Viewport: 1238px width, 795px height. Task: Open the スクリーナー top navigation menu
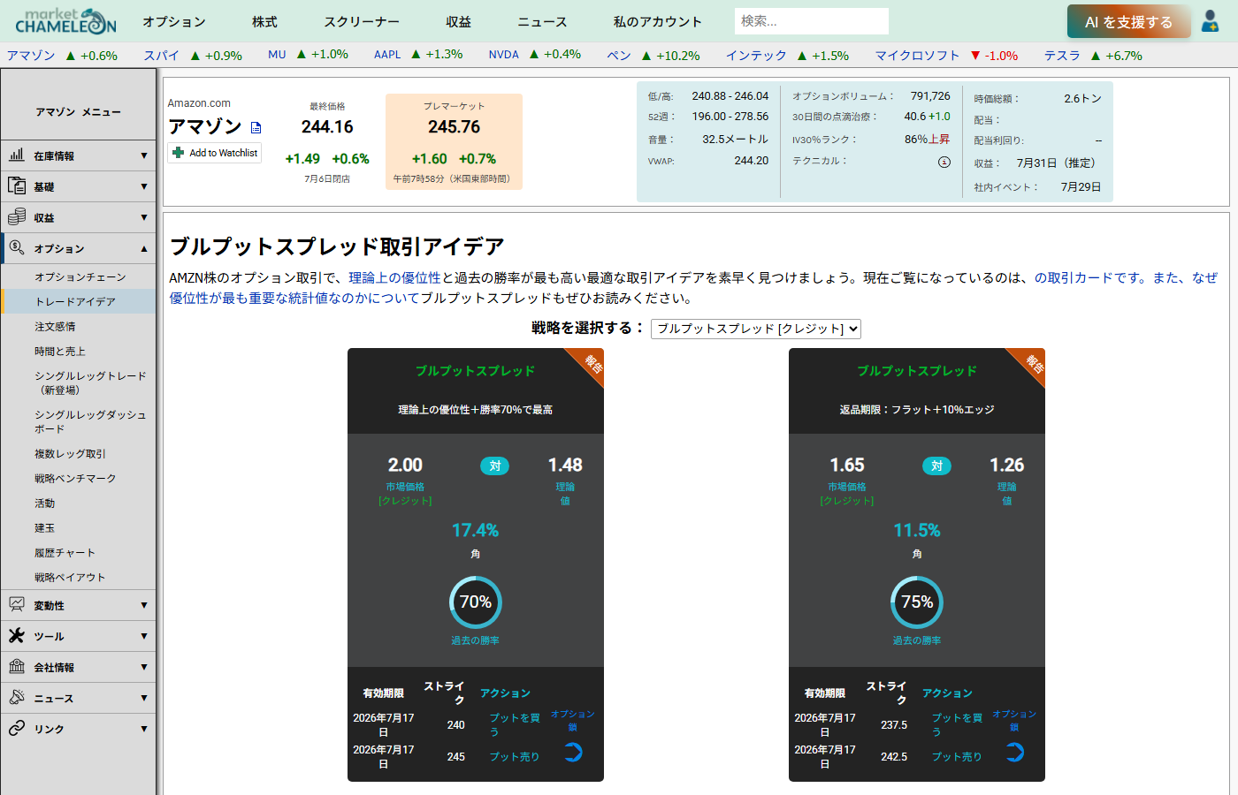[362, 21]
